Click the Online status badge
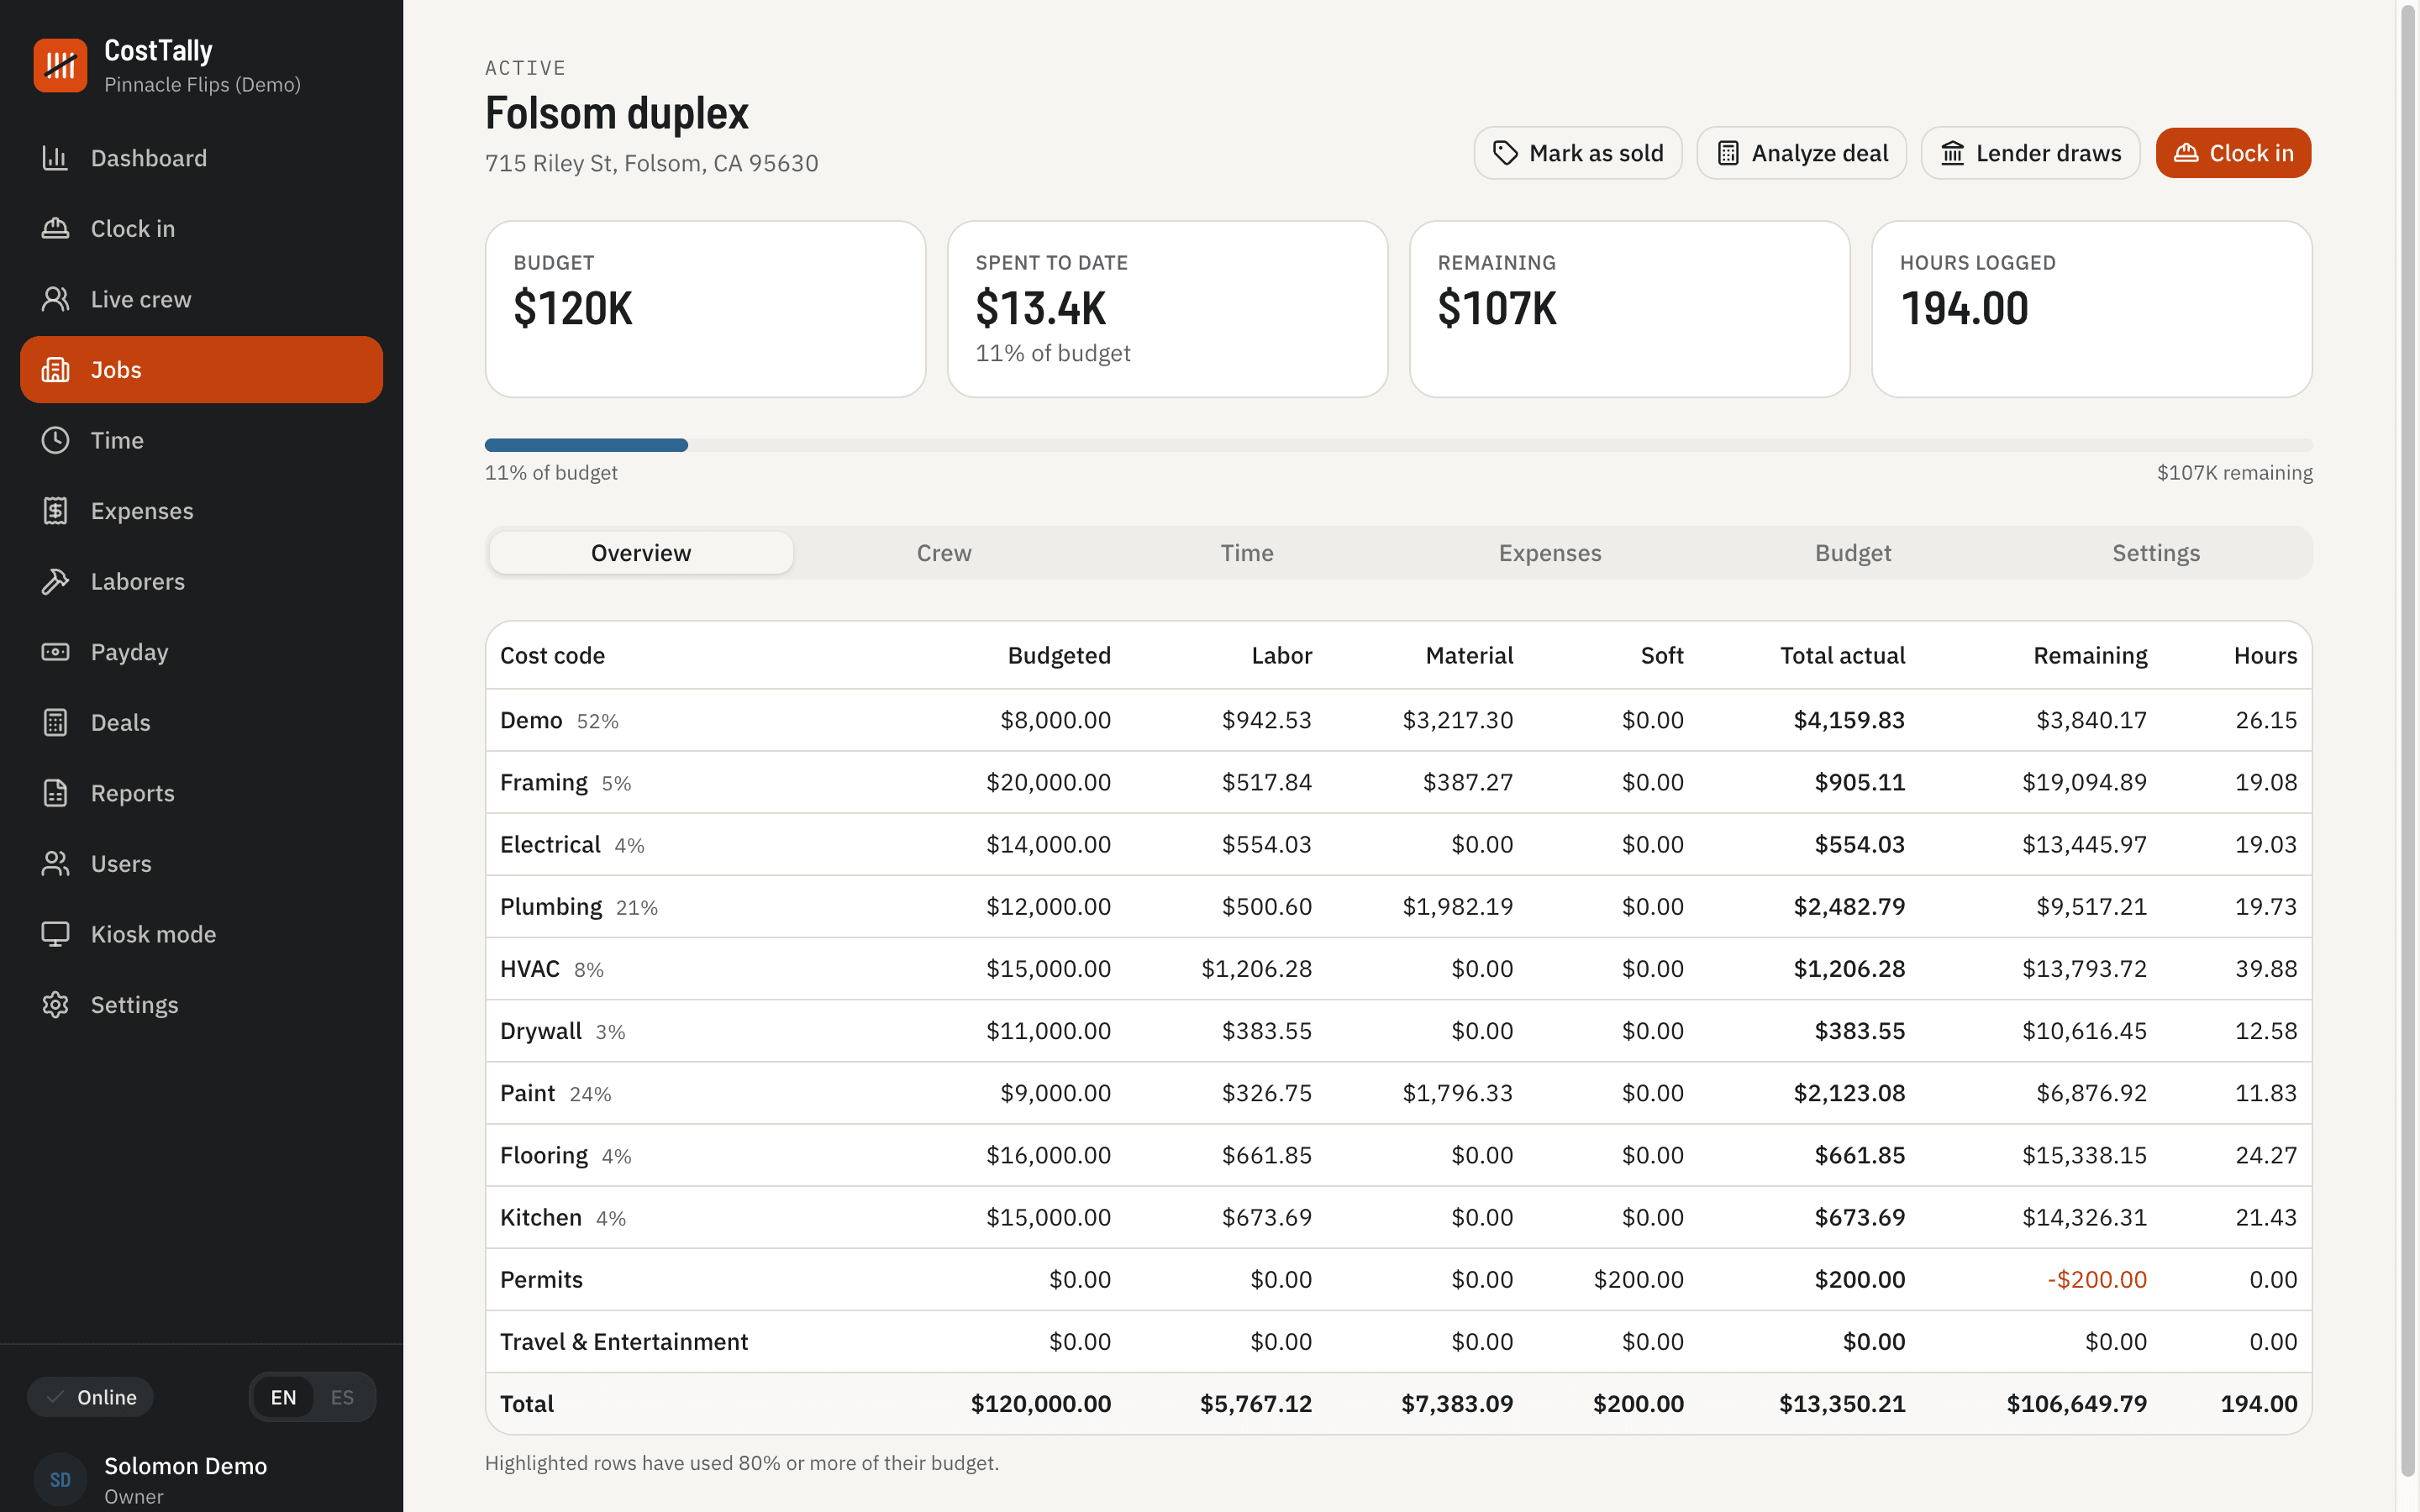Image resolution: width=2420 pixels, height=1512 pixels. pyautogui.click(x=90, y=1397)
